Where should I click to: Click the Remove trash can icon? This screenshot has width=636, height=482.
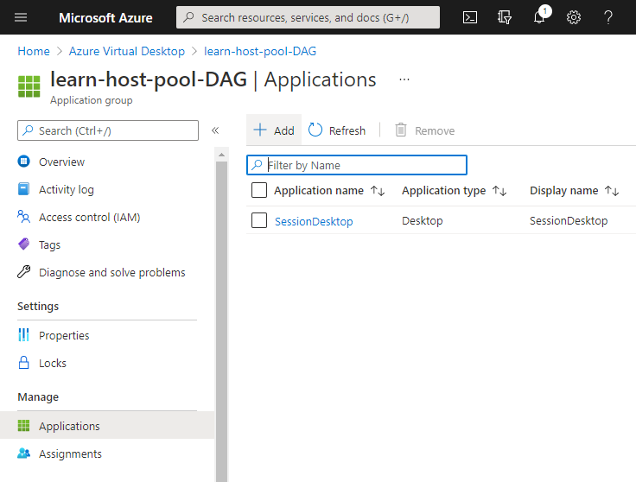[401, 130]
